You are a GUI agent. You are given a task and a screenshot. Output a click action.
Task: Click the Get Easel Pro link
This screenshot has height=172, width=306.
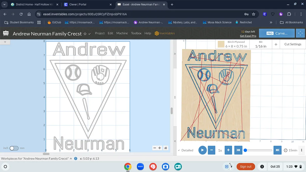click(x=248, y=36)
